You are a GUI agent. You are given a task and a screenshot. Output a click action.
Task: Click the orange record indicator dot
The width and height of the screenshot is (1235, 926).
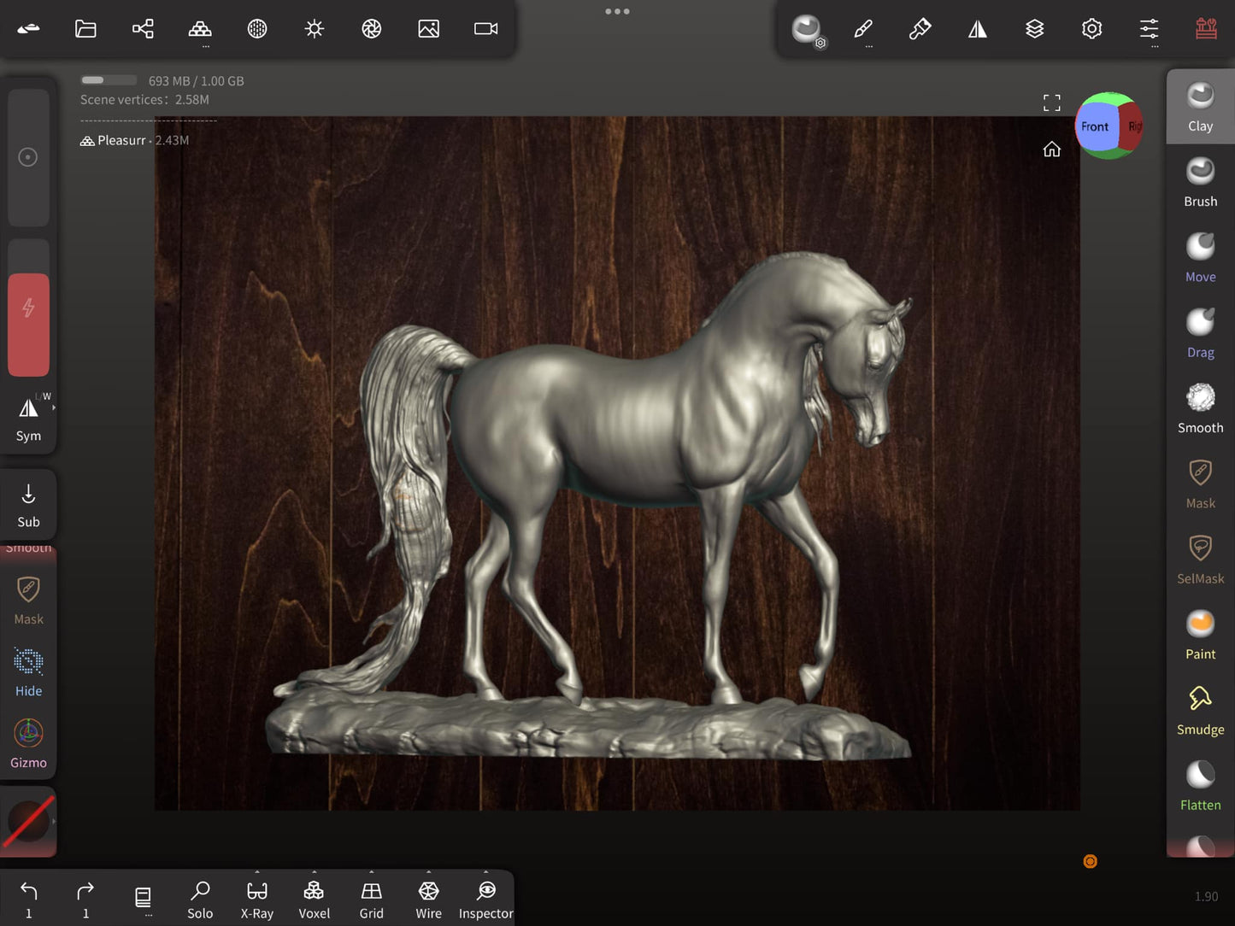[x=1090, y=861]
